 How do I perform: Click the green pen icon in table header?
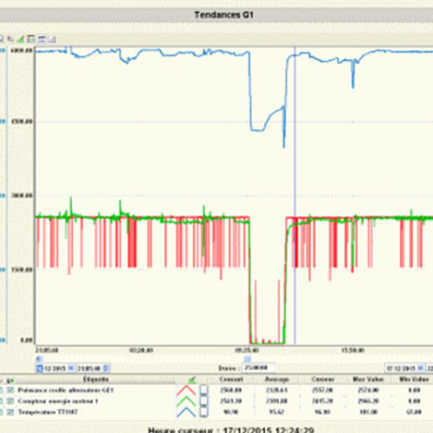[192, 379]
